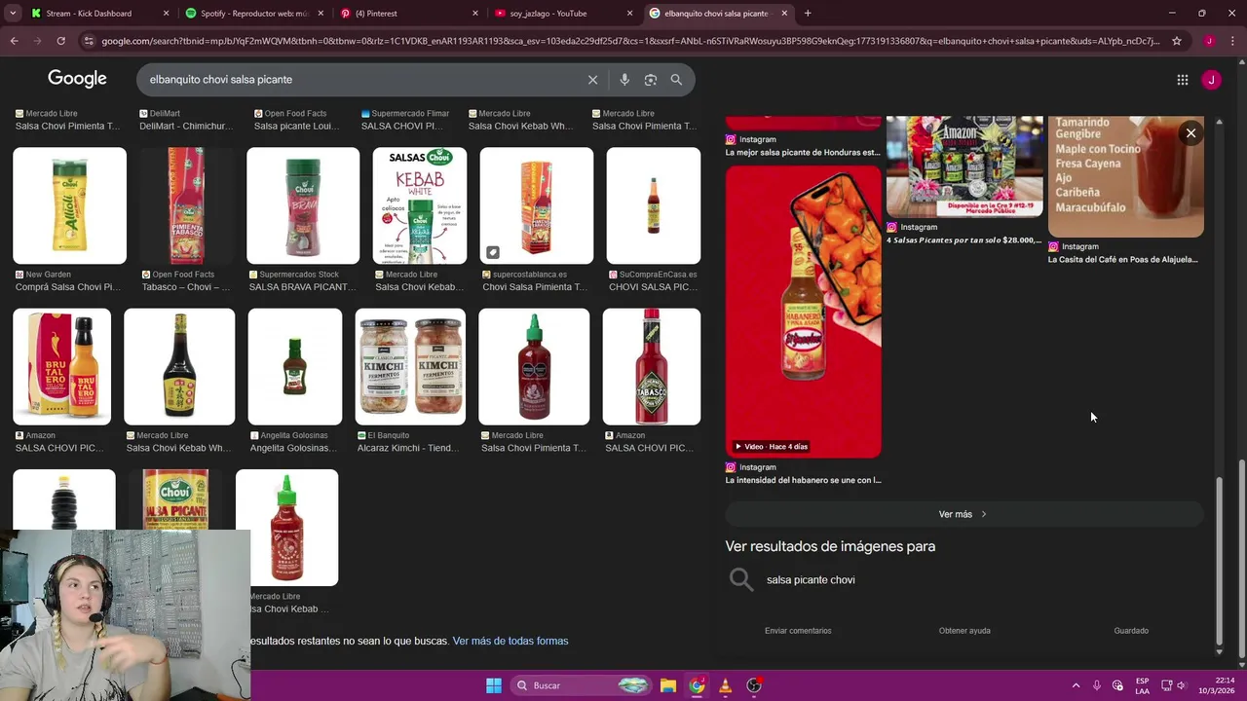Open the Salsas Chovi Kebab White thumbnail
The width and height of the screenshot is (1247, 701).
[419, 205]
